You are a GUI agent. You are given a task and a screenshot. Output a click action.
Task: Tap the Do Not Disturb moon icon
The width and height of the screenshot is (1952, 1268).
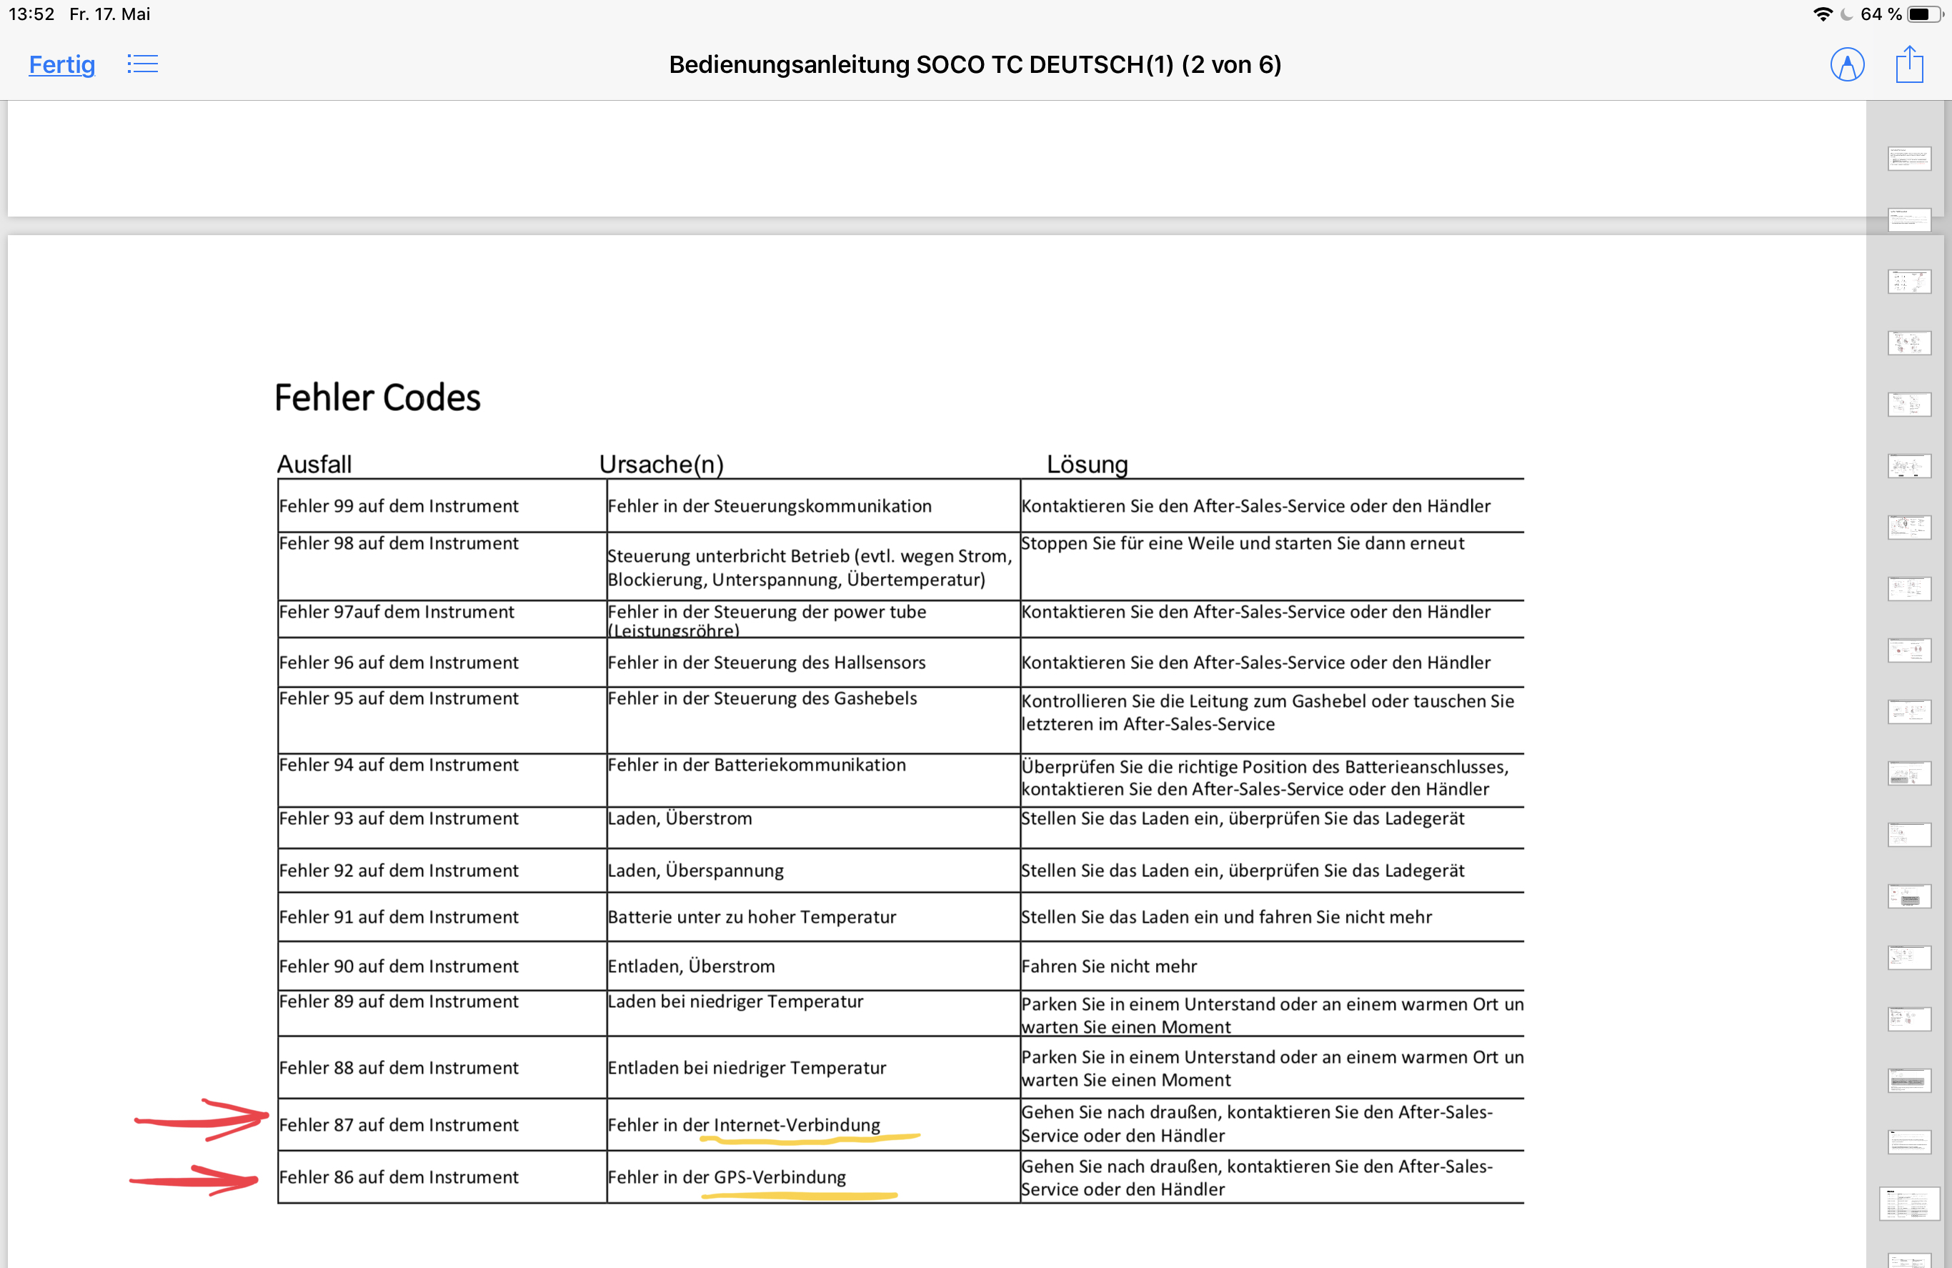click(x=1846, y=14)
